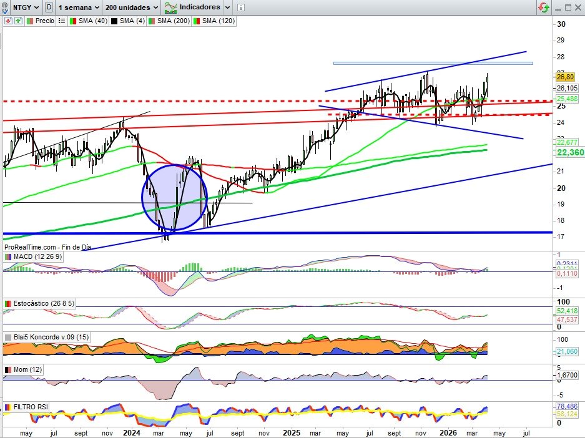Click the 22,677 SMA value label
Viewport: 585px width, 438px height.
[x=567, y=142]
